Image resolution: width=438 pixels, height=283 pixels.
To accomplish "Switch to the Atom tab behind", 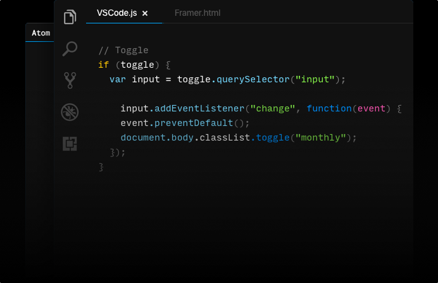I will click(41, 33).
